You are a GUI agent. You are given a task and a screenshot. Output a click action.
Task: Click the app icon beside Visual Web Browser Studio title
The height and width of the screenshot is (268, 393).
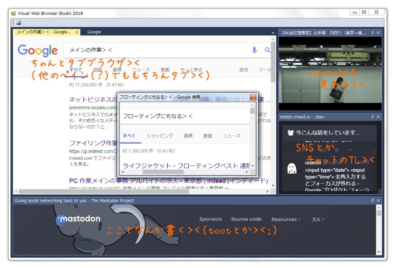[x=13, y=13]
